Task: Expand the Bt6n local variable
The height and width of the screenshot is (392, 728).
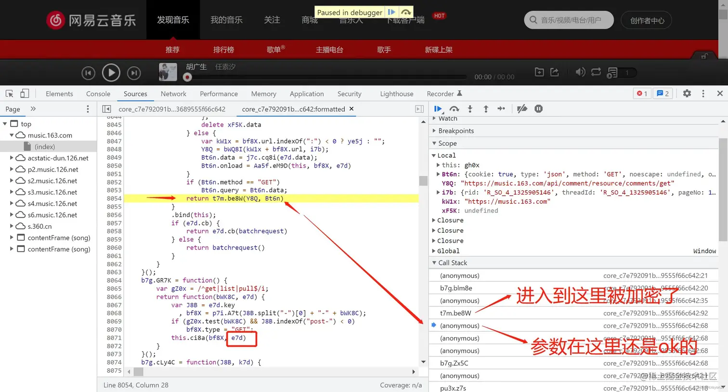Action: [438, 174]
